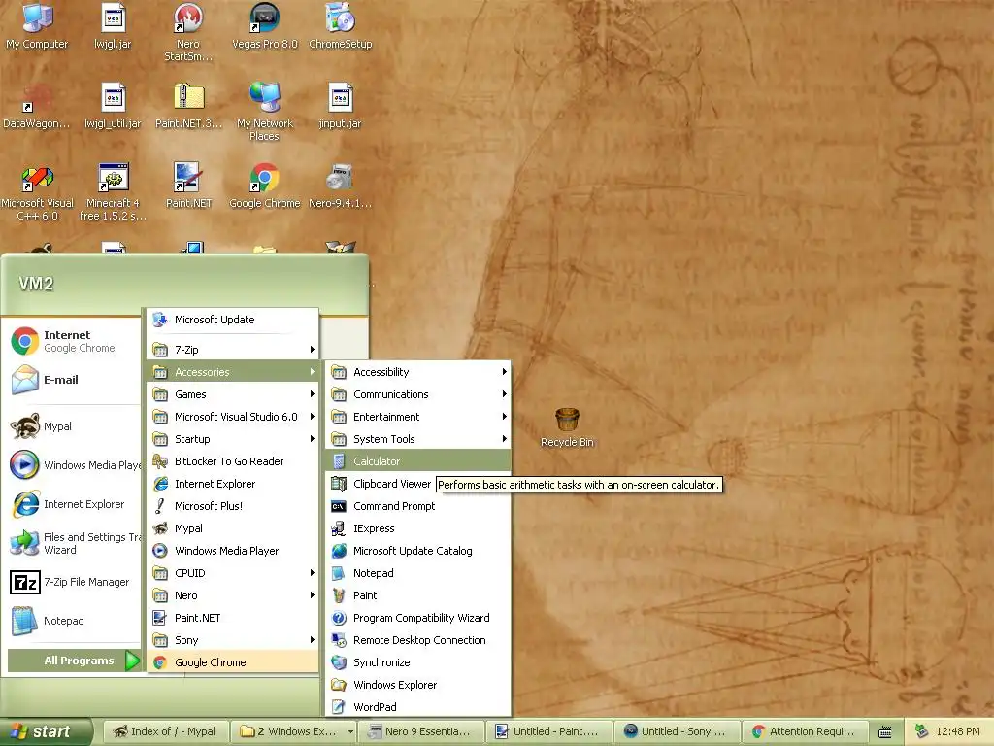Expand the Communications submenu
This screenshot has width=994, height=746.
coord(417,394)
